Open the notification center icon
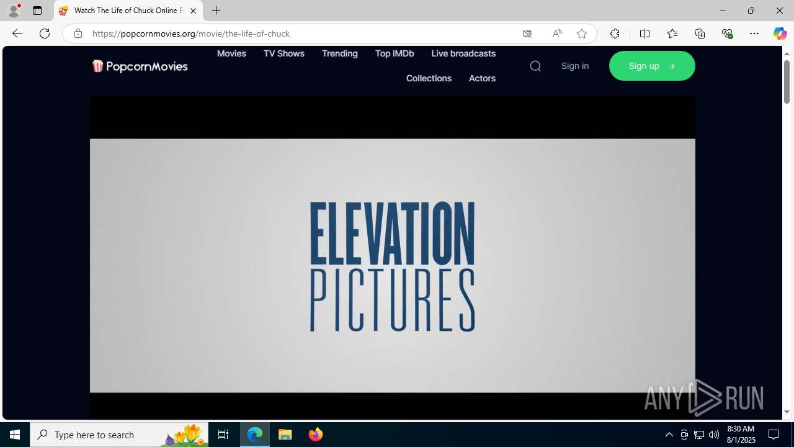The height and width of the screenshot is (447, 794). tap(774, 435)
